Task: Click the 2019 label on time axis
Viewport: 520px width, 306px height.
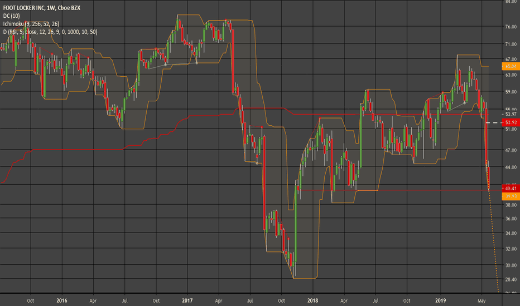Action: click(x=440, y=300)
